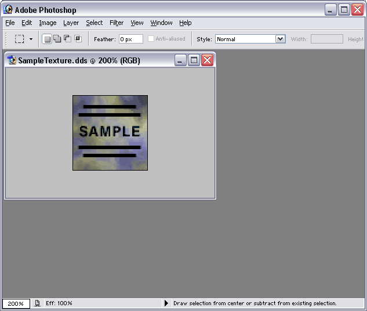Click the Feather value field
367x311 pixels.
coord(131,39)
